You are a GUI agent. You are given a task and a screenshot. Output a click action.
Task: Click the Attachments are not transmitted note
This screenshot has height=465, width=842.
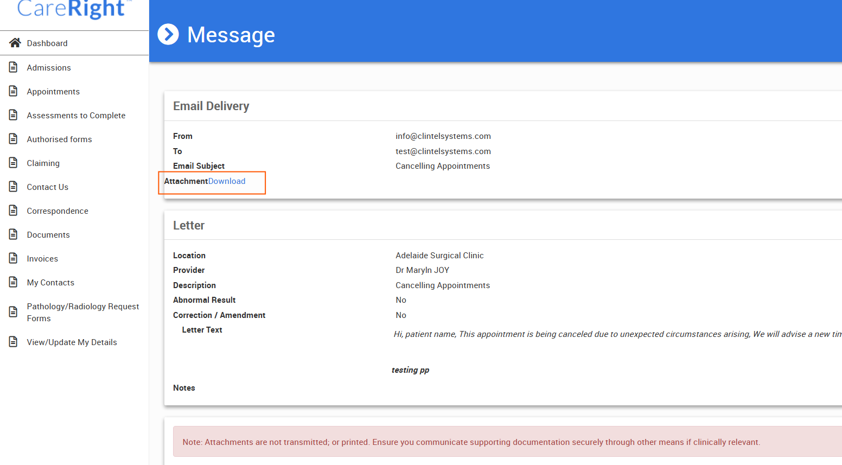pyautogui.click(x=471, y=442)
